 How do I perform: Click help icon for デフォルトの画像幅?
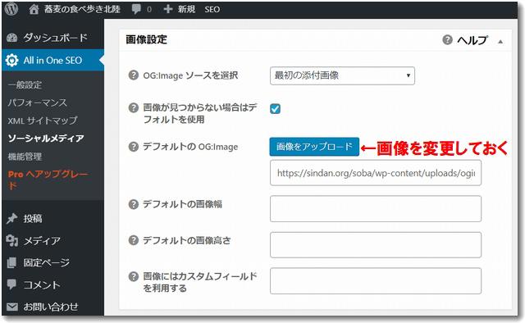click(134, 204)
